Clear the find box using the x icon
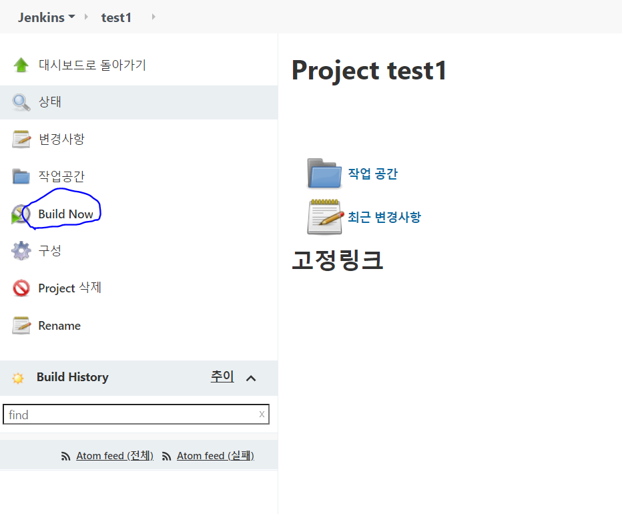Screen dimensions: 622x514 click(x=262, y=415)
